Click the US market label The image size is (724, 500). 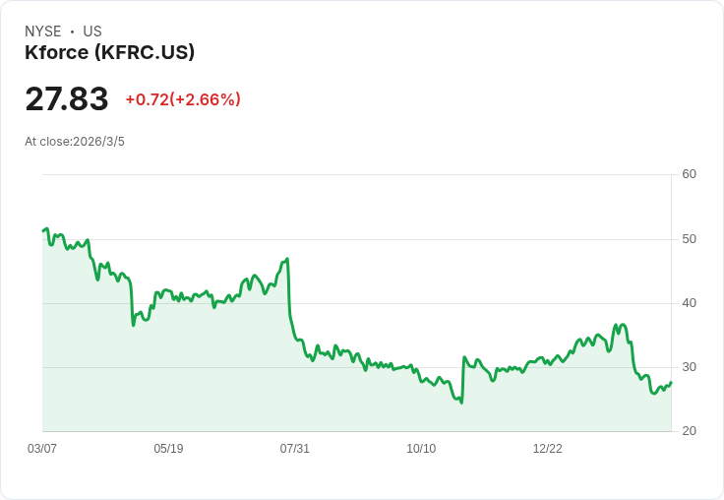(x=92, y=31)
